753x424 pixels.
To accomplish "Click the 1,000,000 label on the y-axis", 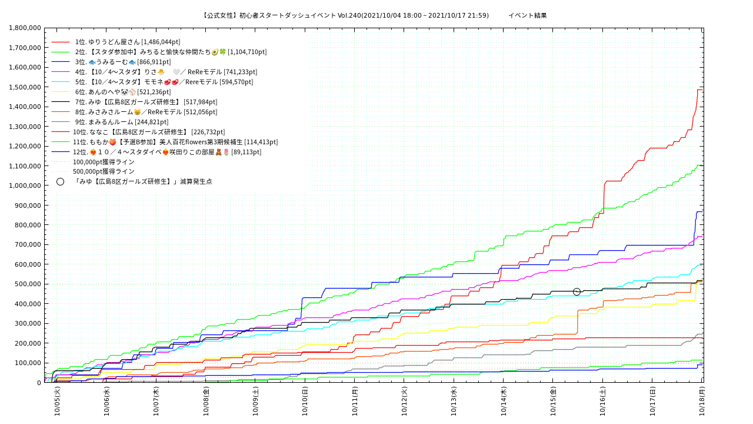I will point(24,185).
